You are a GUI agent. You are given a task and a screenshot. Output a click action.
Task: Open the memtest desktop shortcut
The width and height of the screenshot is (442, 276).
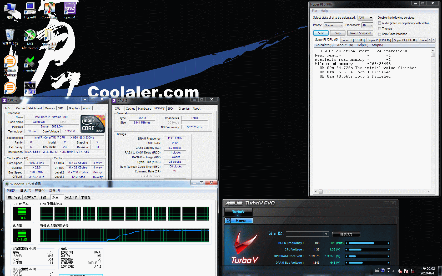point(30,64)
